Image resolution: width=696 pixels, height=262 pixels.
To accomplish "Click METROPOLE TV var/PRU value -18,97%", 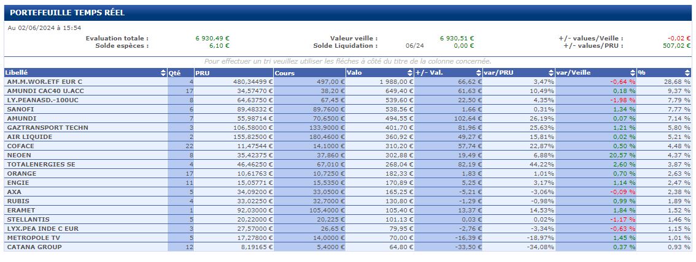I will [x=540, y=238].
